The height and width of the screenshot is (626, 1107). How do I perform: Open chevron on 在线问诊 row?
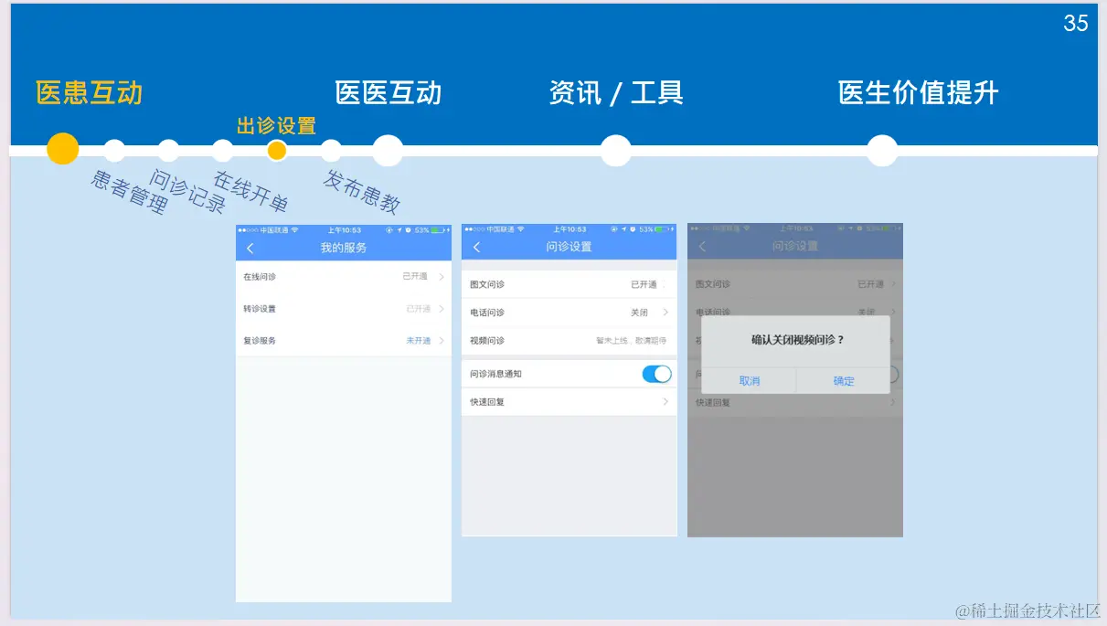[442, 277]
